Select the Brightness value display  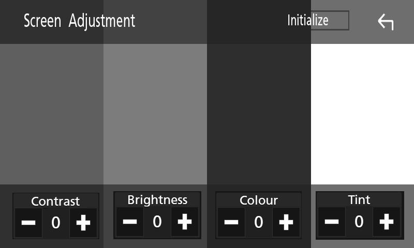click(157, 222)
